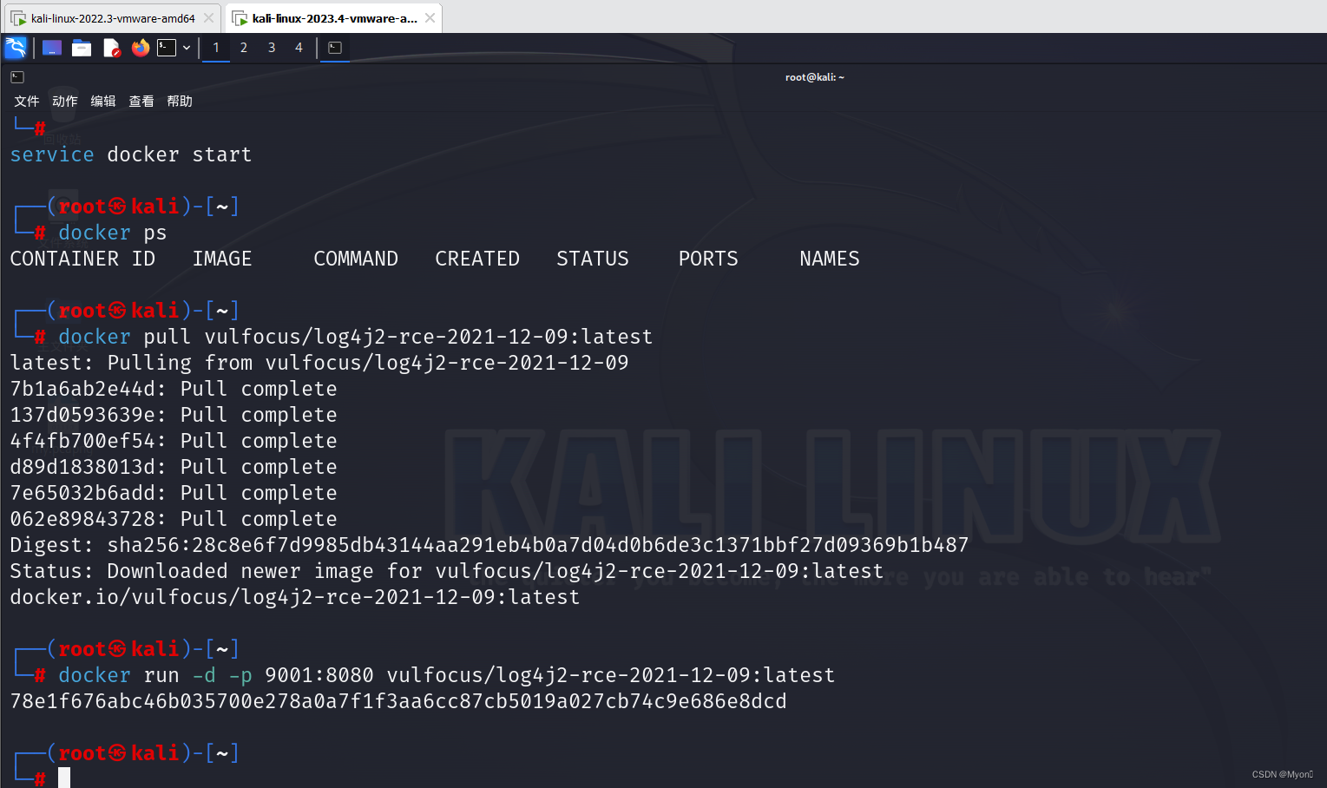Click the terminal cursor at the last prompt

[x=64, y=778]
